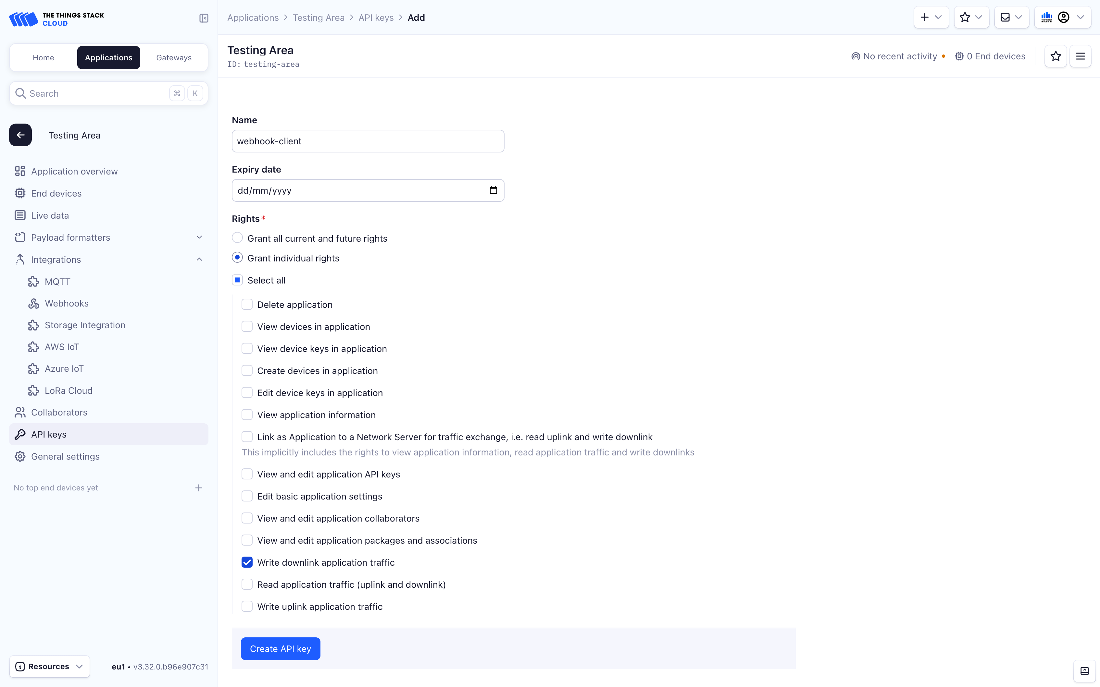Open the expiry date calendar picker

[494, 190]
